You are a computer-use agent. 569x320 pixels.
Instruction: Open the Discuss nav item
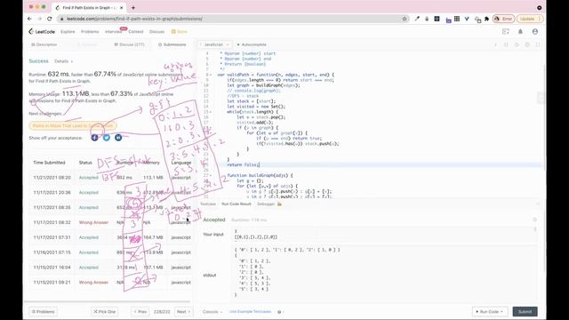click(x=156, y=32)
